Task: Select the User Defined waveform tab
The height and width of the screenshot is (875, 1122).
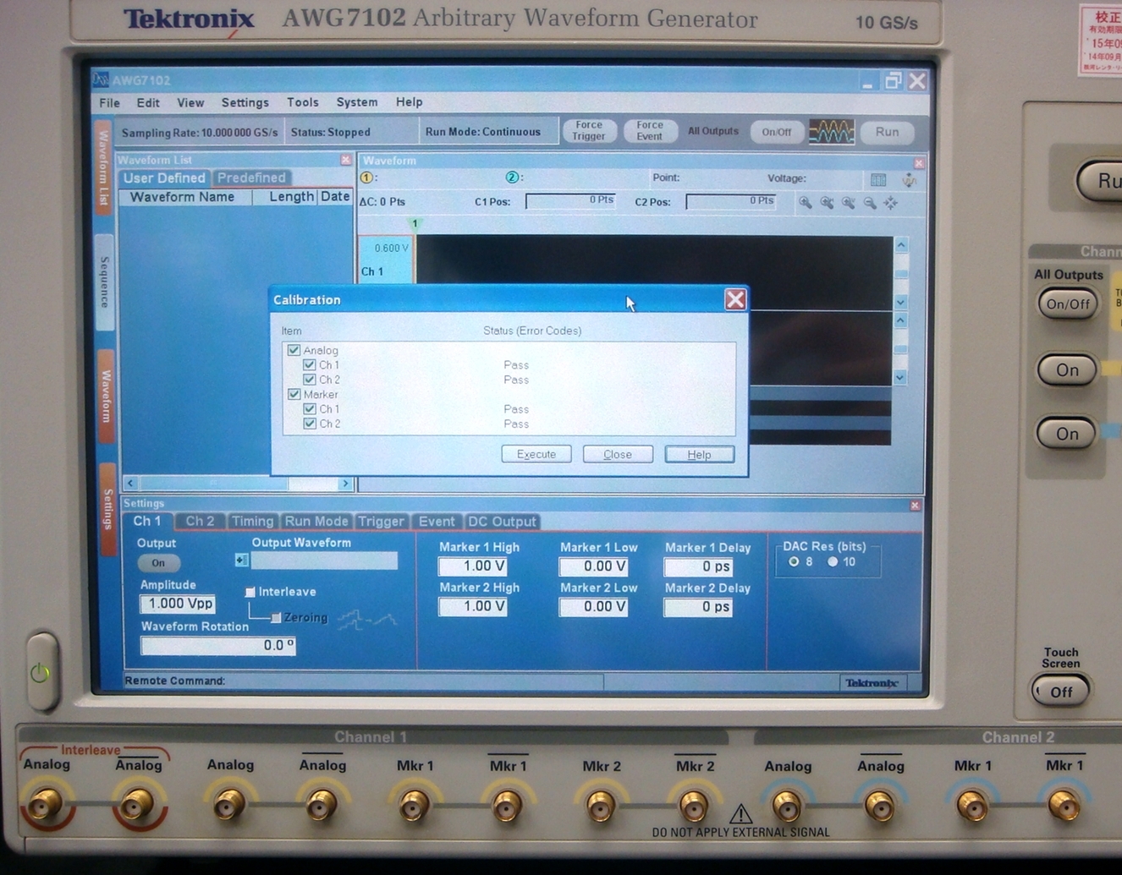Action: [164, 178]
